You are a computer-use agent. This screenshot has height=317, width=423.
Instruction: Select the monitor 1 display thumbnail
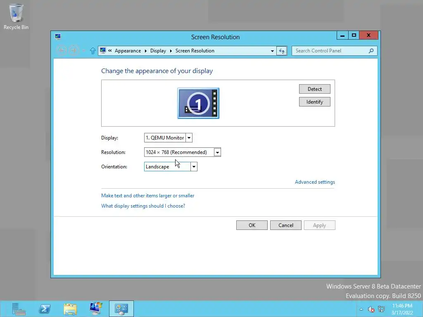coord(198,103)
